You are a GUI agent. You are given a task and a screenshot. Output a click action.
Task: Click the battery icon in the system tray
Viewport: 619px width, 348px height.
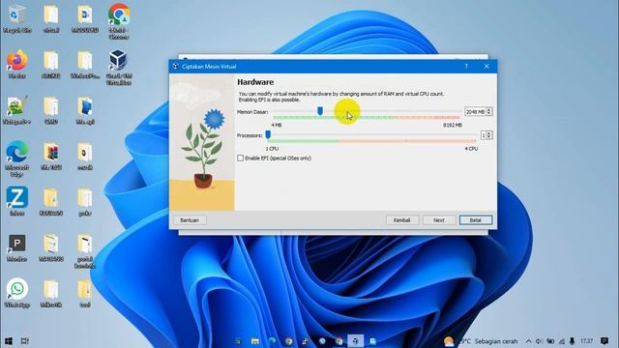tap(550, 341)
